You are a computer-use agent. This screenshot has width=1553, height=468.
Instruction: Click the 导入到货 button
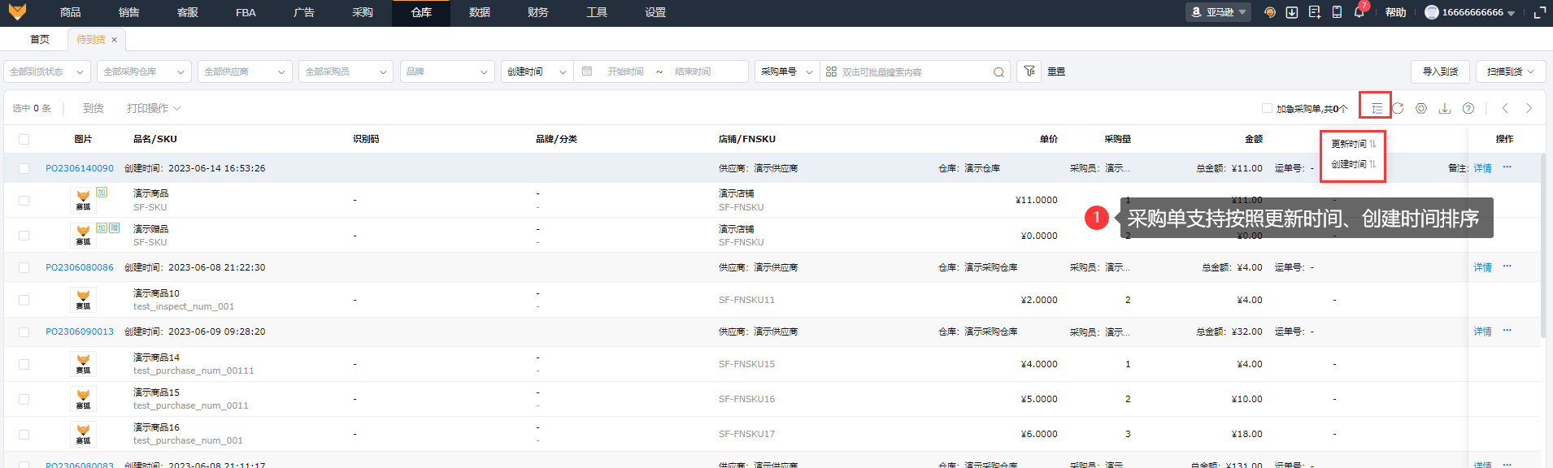1440,71
